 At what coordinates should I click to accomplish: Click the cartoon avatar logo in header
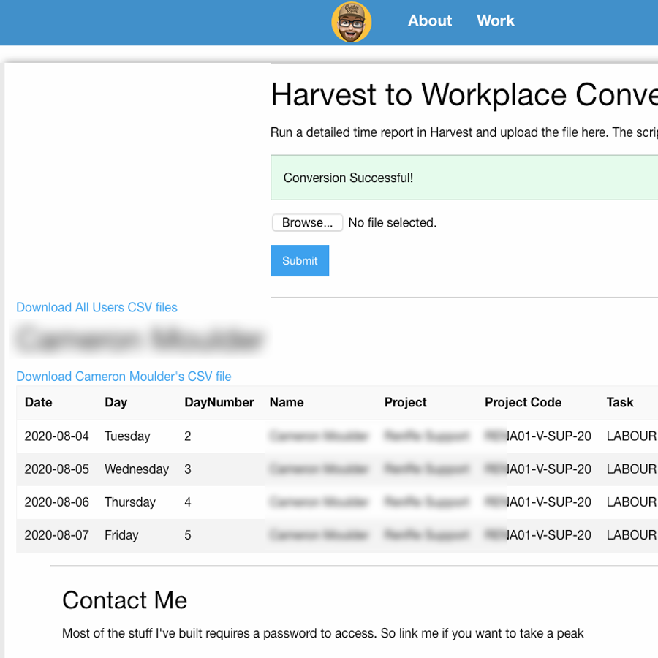[x=352, y=22]
